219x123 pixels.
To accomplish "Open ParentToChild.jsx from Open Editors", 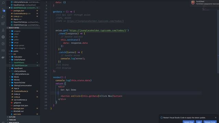I will pyautogui.click(x=23, y=22).
